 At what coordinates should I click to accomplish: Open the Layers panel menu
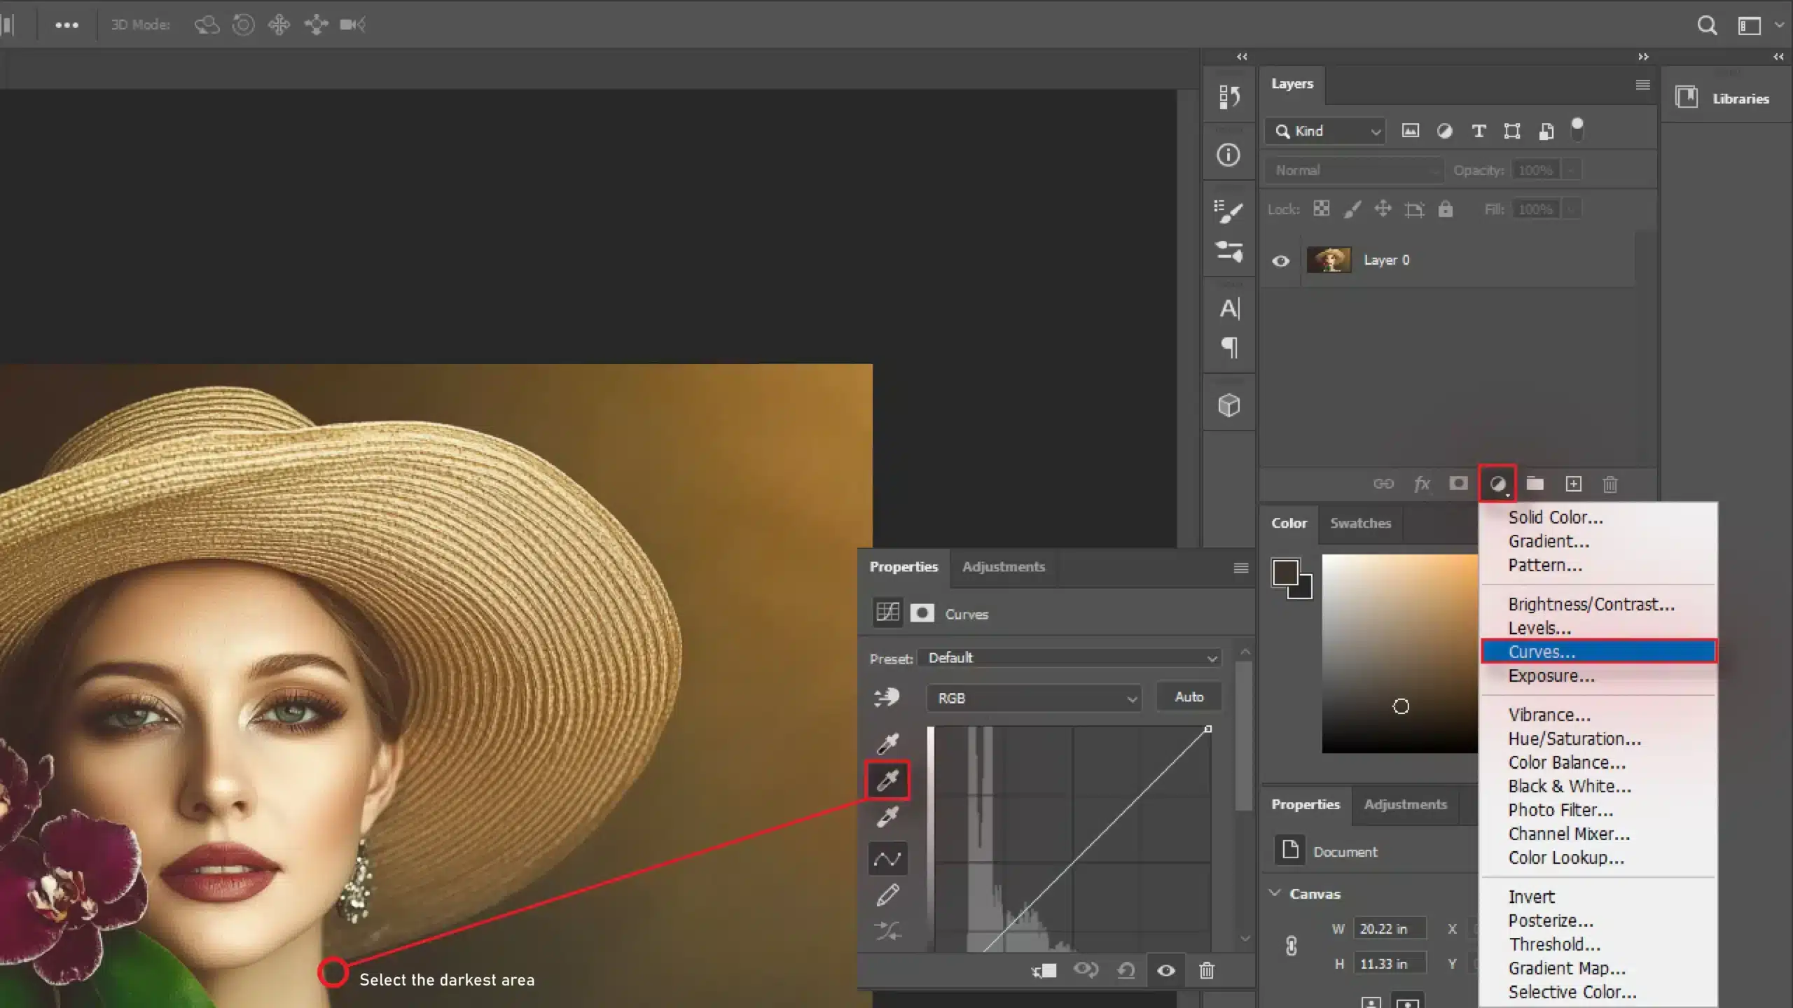click(1642, 85)
